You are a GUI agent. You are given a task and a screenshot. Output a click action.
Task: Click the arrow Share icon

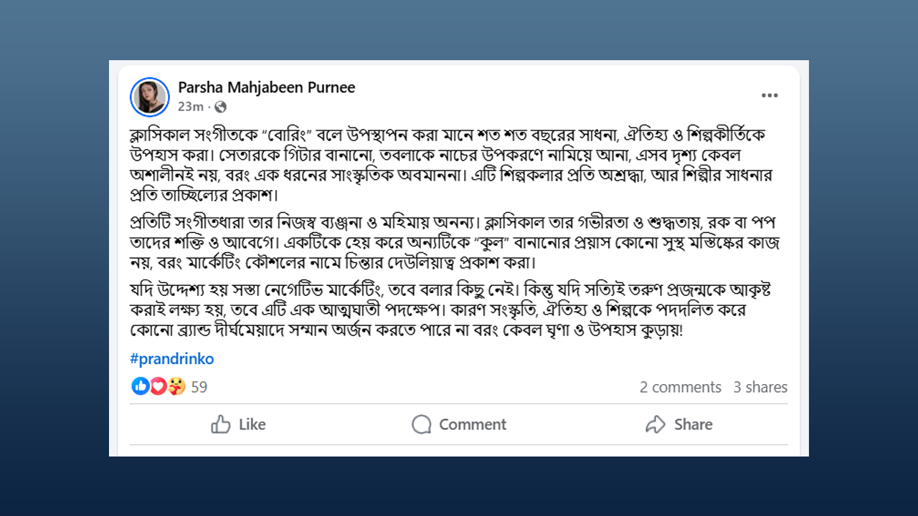point(656,424)
